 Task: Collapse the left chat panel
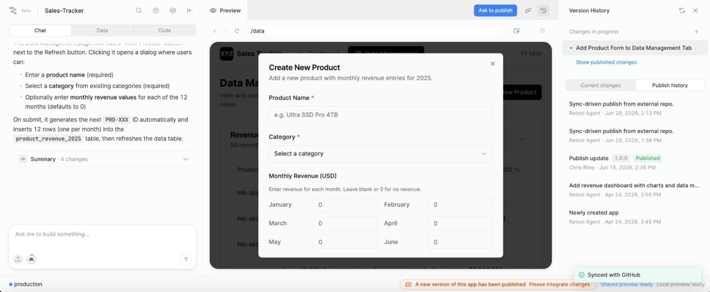190,11
